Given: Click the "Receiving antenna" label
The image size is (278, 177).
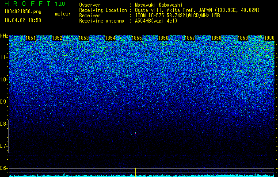Looking at the screenshot, I should click(102, 21).
